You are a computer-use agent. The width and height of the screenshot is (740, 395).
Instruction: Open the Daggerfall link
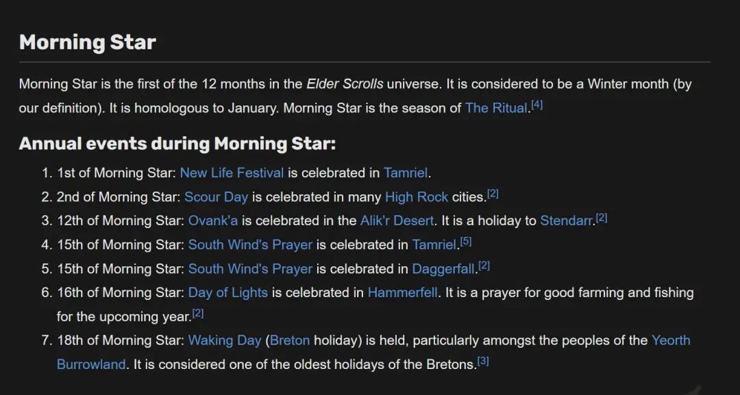coord(443,268)
